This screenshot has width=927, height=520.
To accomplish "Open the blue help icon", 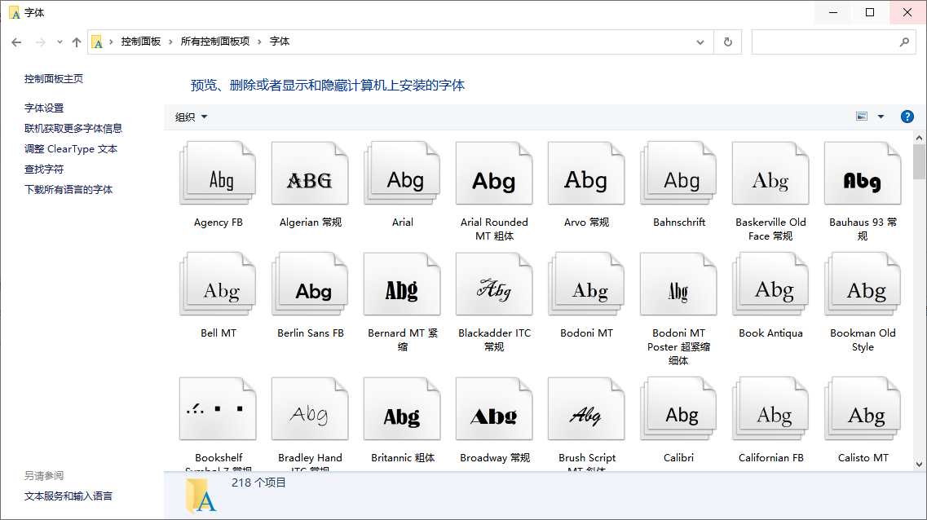I will click(907, 117).
